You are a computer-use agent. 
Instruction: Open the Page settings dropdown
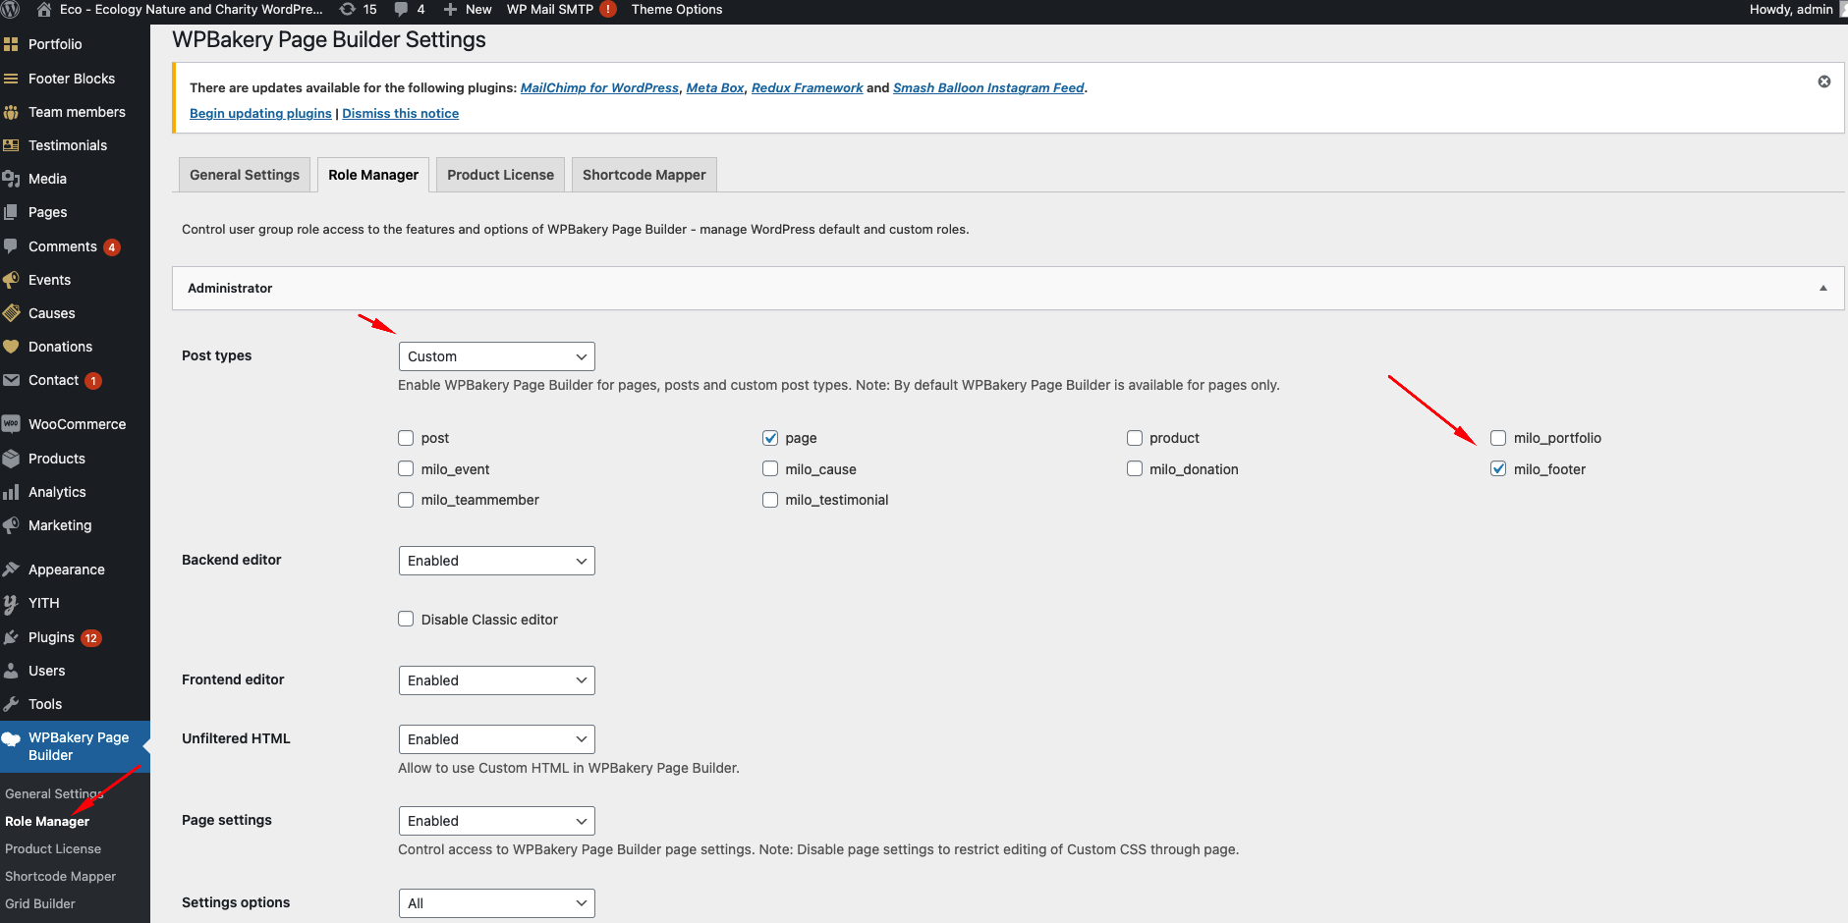[497, 821]
